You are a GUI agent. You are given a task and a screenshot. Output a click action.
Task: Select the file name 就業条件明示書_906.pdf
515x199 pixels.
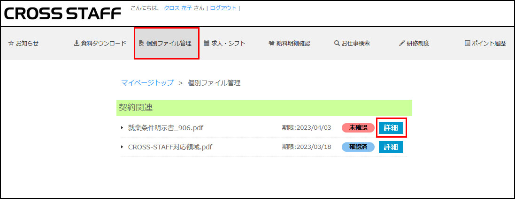[x=166, y=128]
